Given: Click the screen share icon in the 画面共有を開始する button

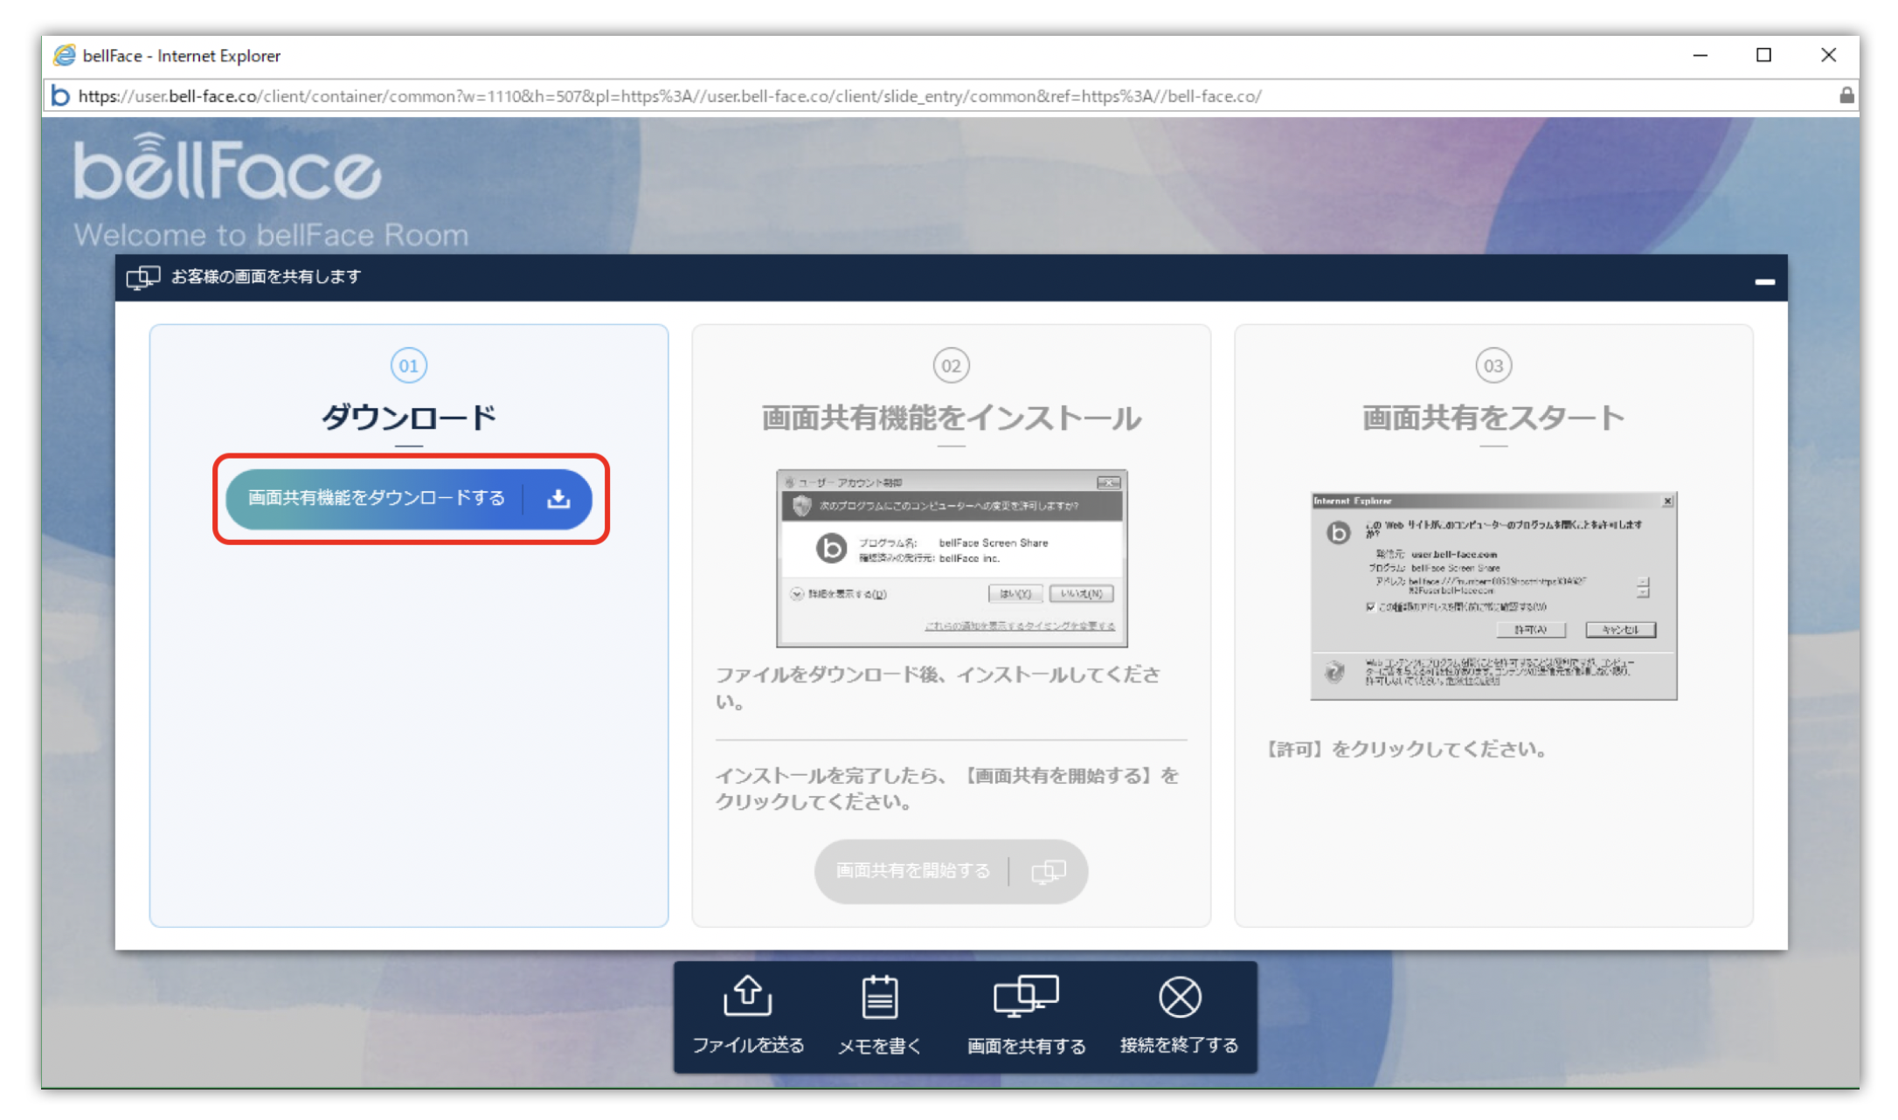Looking at the screenshot, I should [x=1049, y=871].
